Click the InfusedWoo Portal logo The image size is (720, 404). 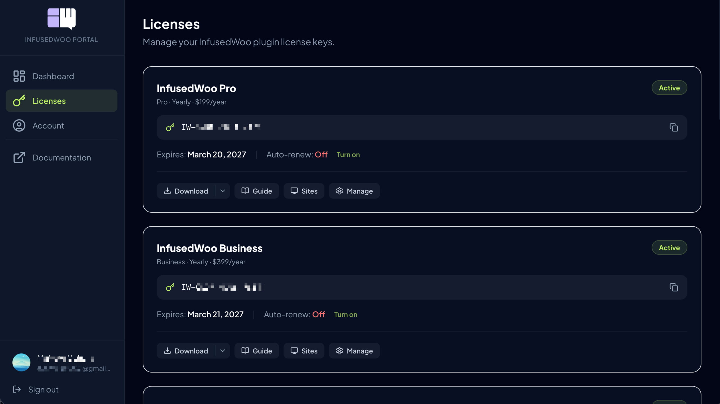[x=61, y=19]
